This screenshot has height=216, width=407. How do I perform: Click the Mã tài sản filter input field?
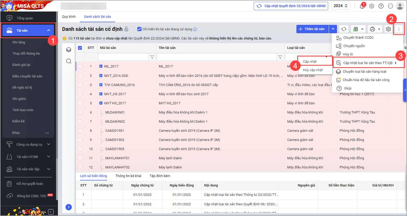point(123,57)
